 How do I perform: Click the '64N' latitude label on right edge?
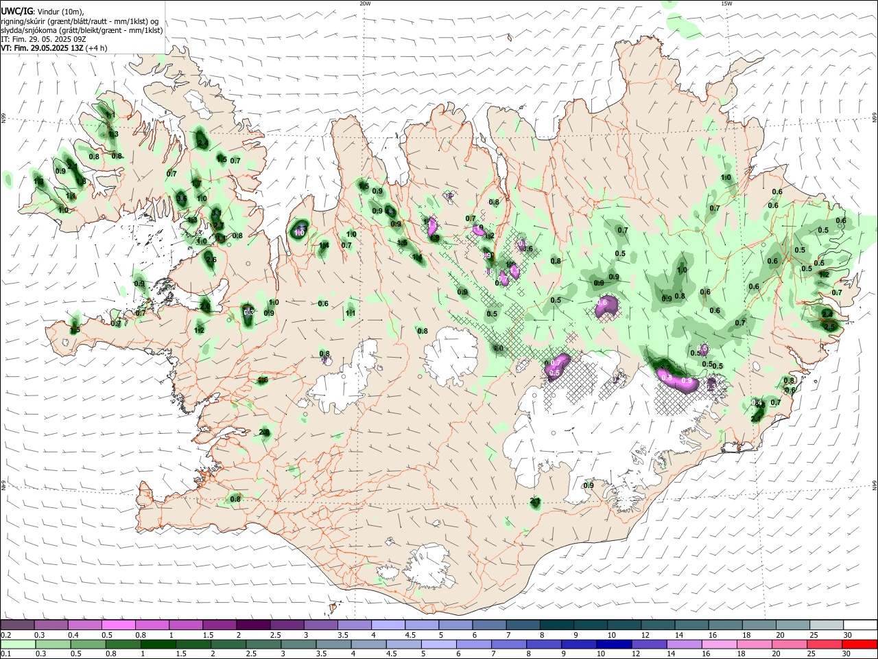(875, 485)
